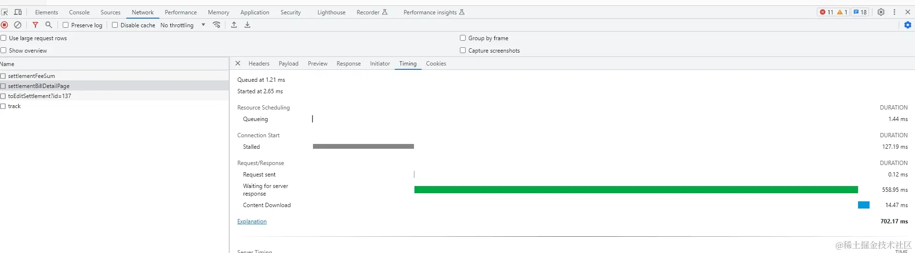Open the timing Explanation link
The image size is (915, 253).
[x=252, y=221]
